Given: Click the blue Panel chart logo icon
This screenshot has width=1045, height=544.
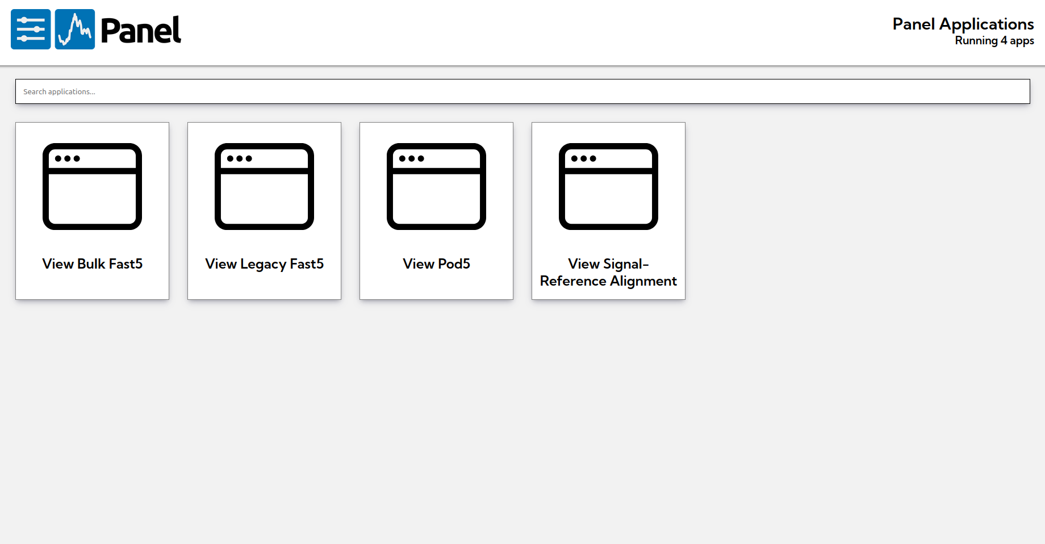Looking at the screenshot, I should pos(75,30).
